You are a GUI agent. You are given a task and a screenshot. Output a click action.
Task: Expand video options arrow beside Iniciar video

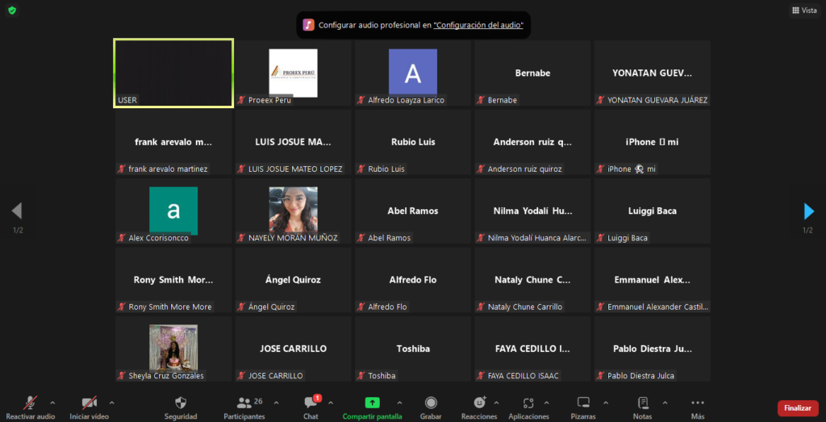coord(111,402)
